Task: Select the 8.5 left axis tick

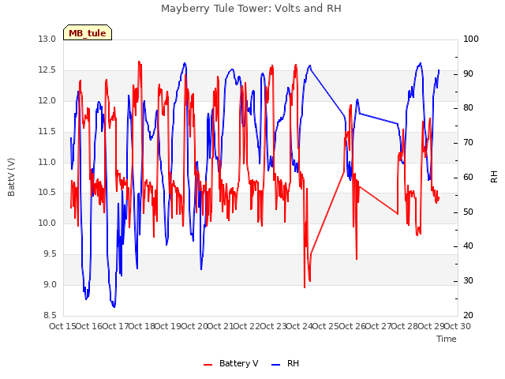Action: (50, 315)
